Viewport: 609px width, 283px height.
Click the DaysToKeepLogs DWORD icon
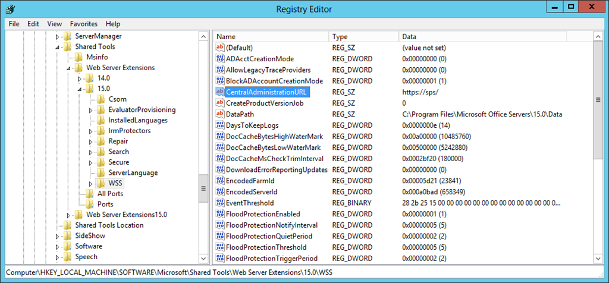220,125
